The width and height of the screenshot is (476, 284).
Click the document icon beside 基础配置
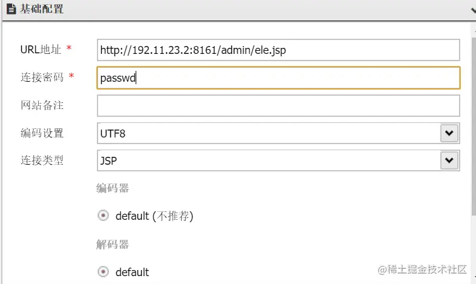pyautogui.click(x=11, y=10)
